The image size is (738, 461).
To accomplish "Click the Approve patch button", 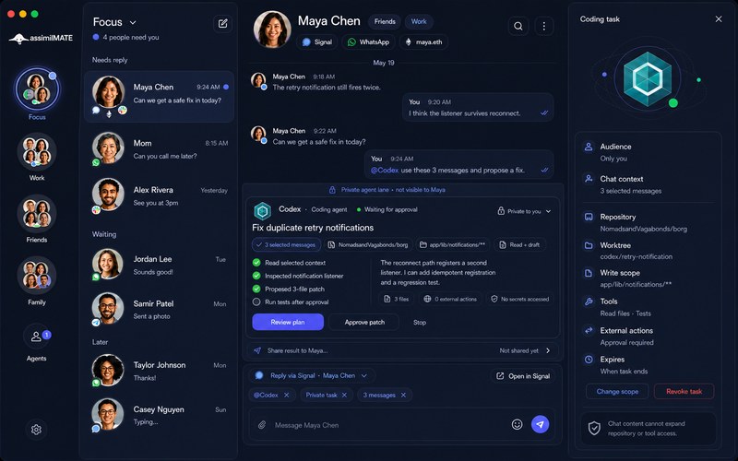I will pos(364,322).
